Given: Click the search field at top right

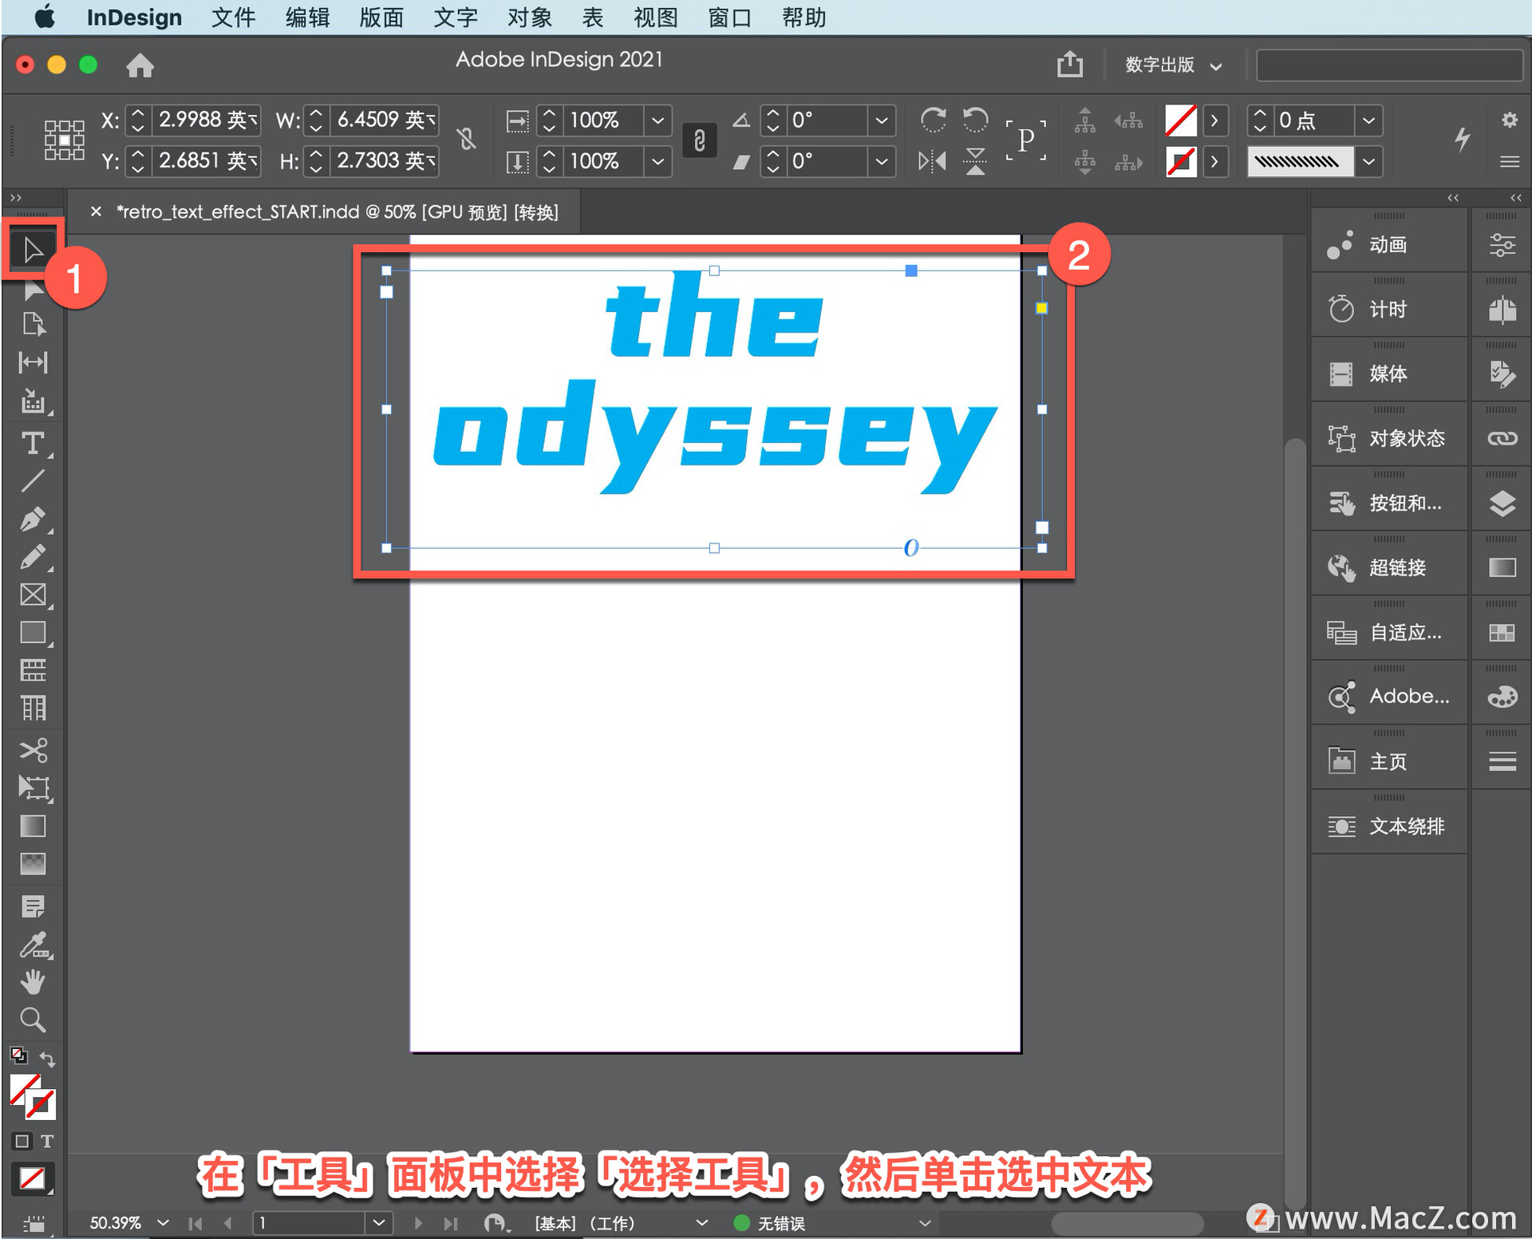Looking at the screenshot, I should coord(1389,65).
